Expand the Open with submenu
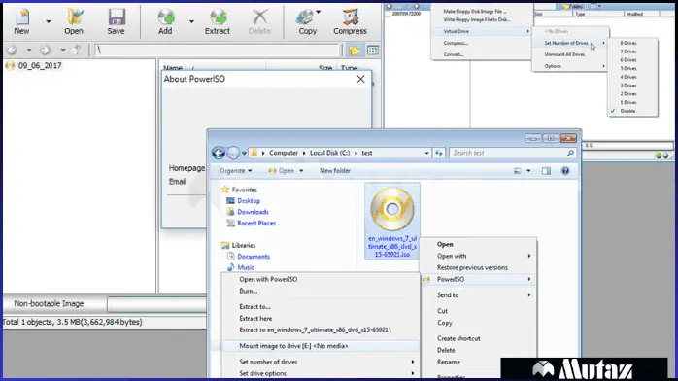This screenshot has width=678, height=381. [x=479, y=256]
